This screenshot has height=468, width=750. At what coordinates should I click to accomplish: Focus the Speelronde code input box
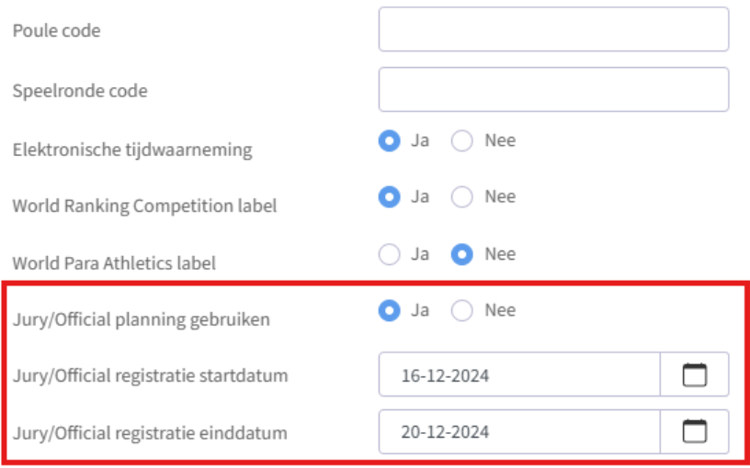[553, 89]
